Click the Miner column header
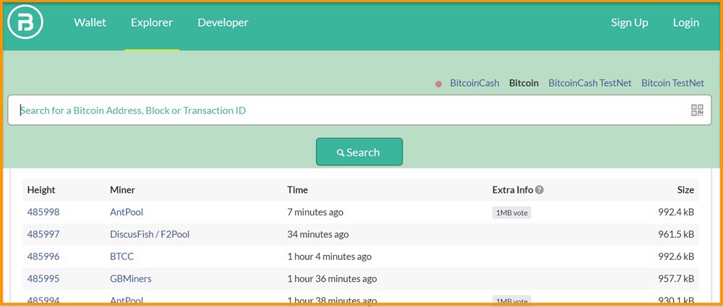The height and width of the screenshot is (307, 723). coord(122,190)
